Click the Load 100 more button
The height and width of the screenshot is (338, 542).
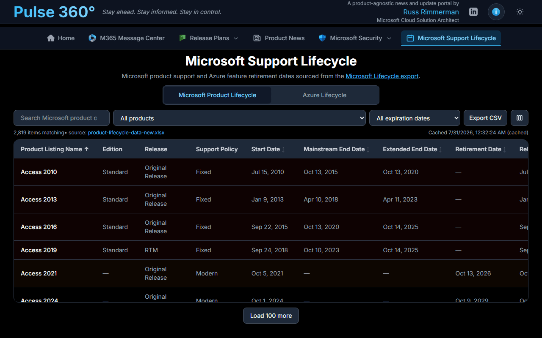[271, 316]
